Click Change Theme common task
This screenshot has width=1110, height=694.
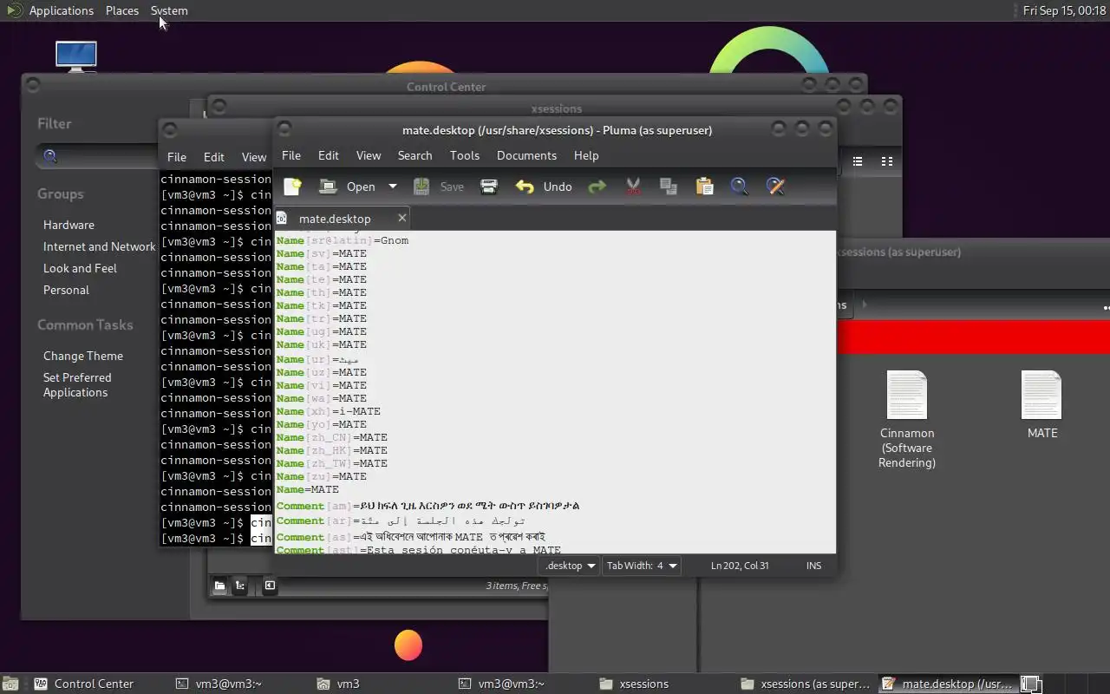tap(83, 356)
